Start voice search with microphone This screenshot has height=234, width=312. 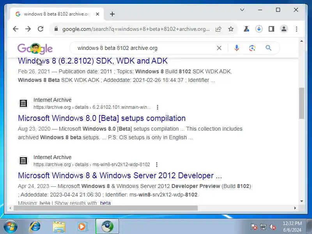[x=237, y=48]
